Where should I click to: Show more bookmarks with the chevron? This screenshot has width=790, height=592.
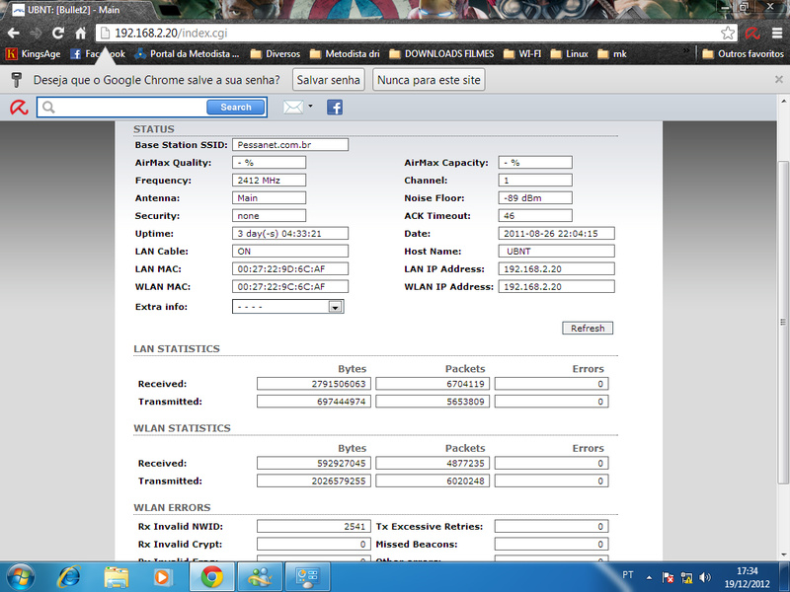(x=685, y=51)
